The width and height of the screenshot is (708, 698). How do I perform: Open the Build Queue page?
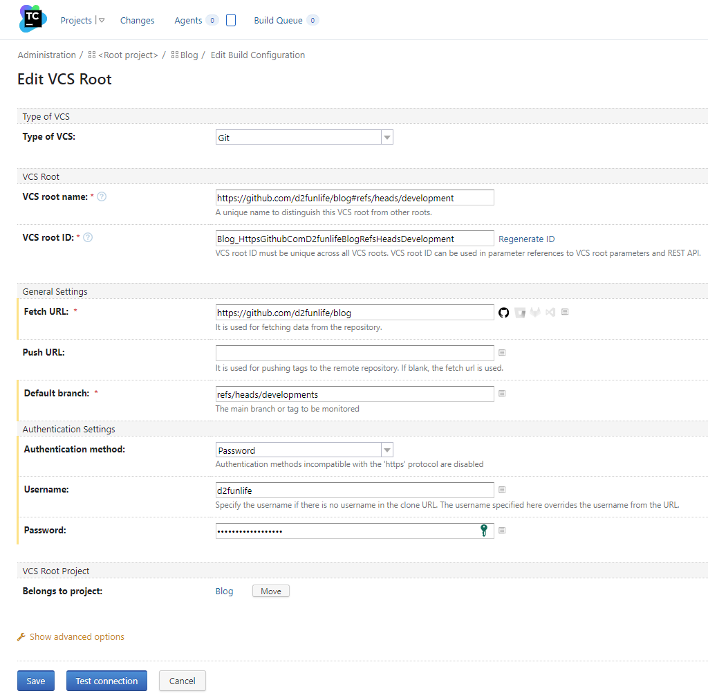click(x=278, y=21)
